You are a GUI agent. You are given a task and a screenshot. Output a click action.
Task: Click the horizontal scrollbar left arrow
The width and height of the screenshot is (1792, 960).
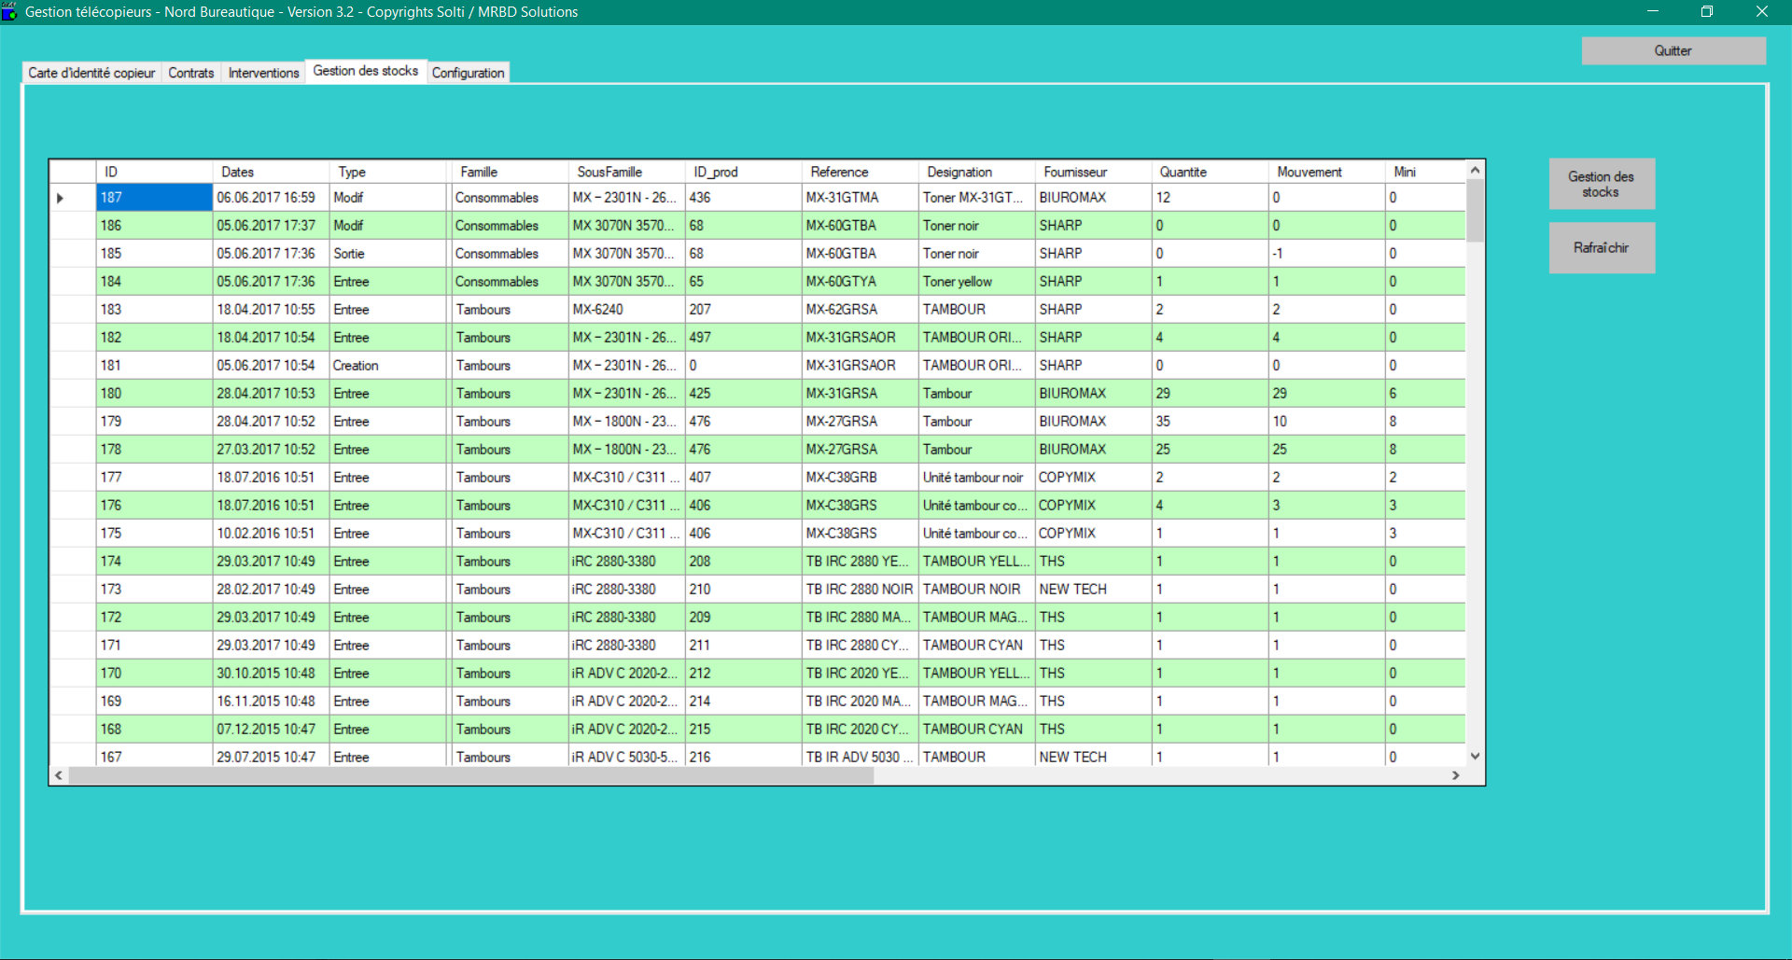click(60, 775)
